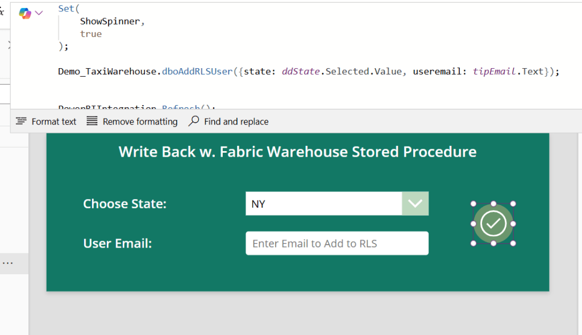Select the green checkmark submit icon

493,223
